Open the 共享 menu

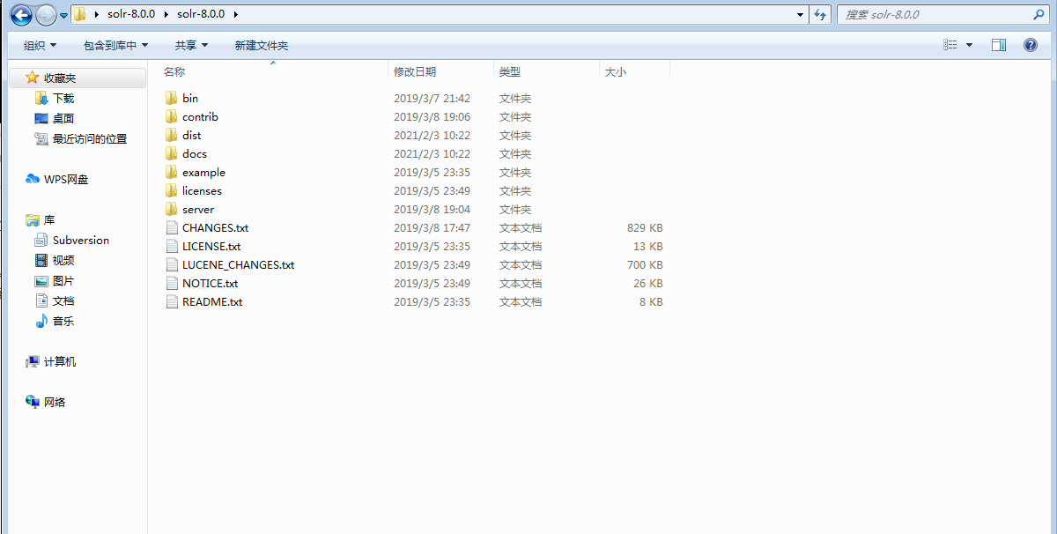click(191, 45)
